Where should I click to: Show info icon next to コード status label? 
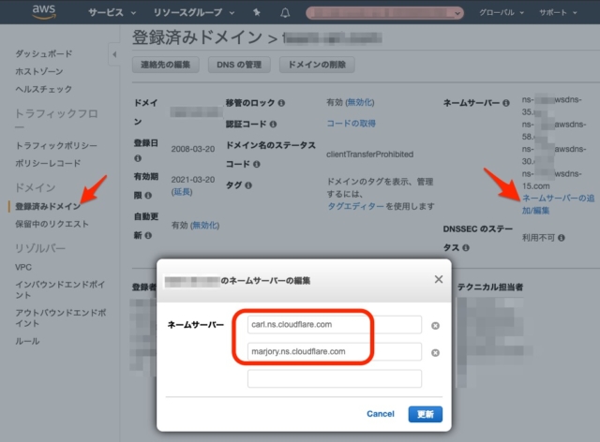tap(257, 164)
